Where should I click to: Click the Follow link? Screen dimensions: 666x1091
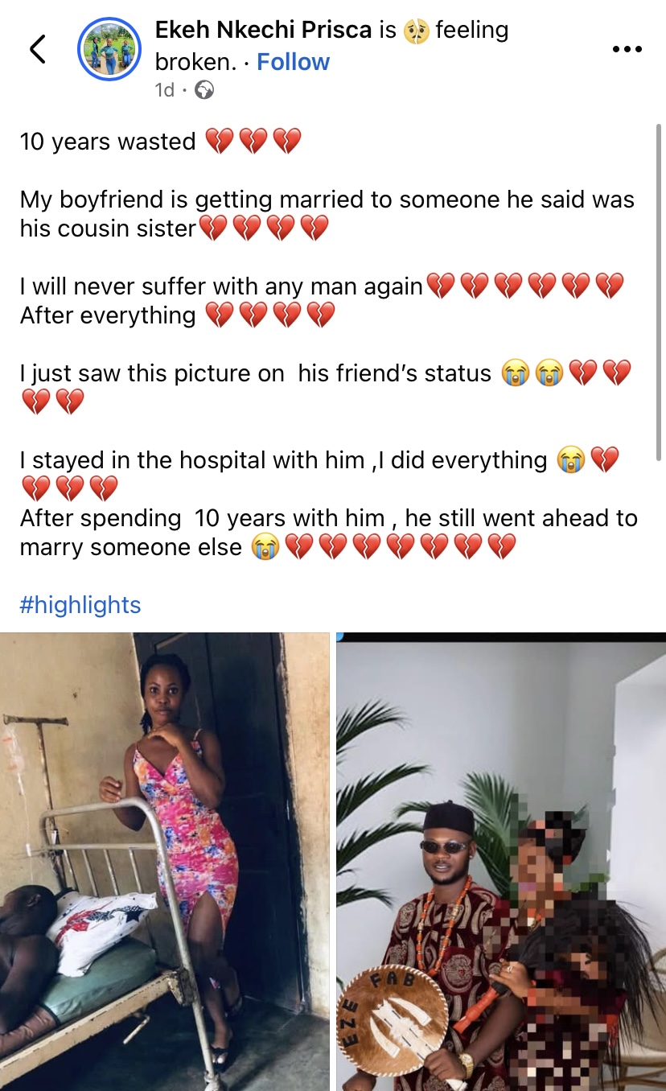[x=293, y=61]
